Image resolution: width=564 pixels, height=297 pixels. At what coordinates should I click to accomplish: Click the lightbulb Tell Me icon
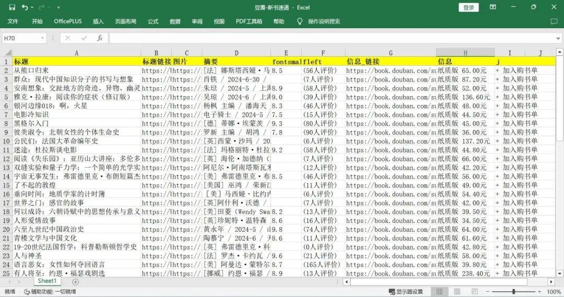point(300,21)
